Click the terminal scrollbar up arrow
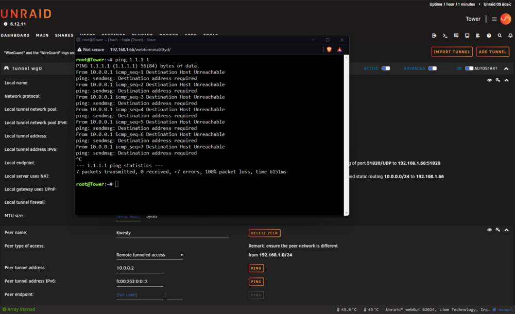The width and height of the screenshot is (515, 314). coord(346,57)
